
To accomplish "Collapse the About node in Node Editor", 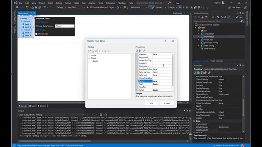I will (x=89, y=58).
